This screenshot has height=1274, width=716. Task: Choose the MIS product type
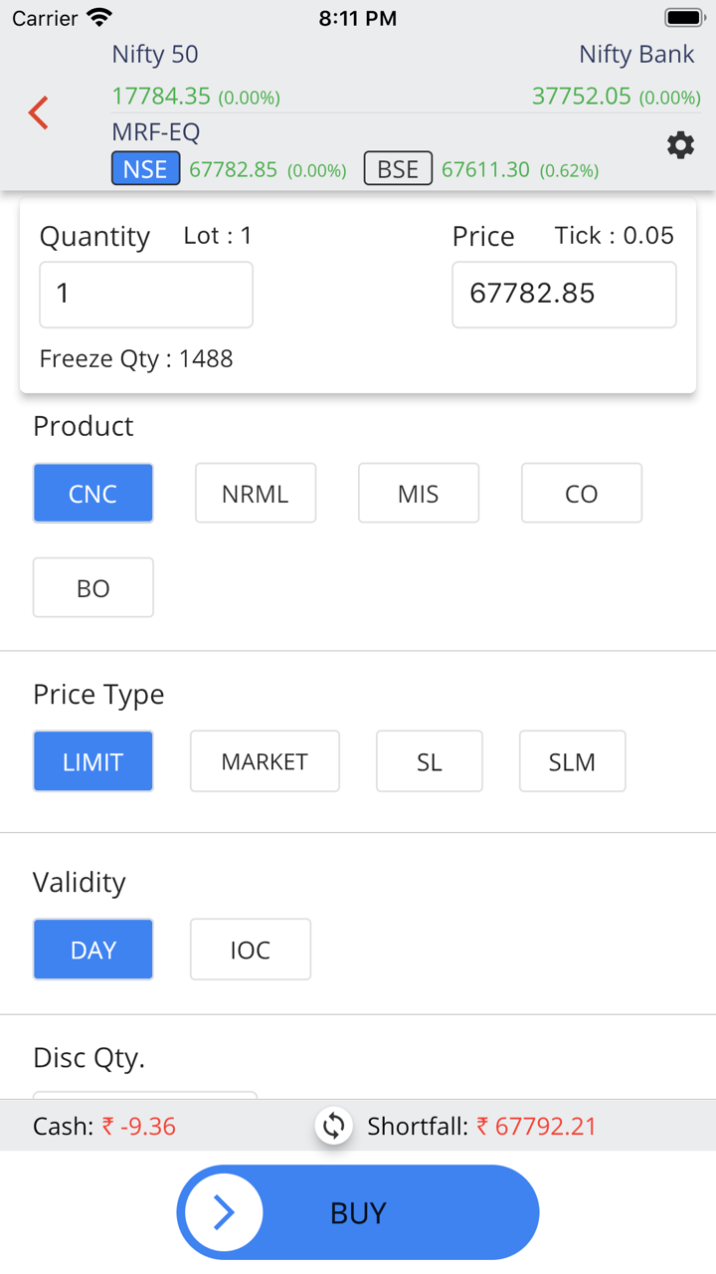click(419, 493)
